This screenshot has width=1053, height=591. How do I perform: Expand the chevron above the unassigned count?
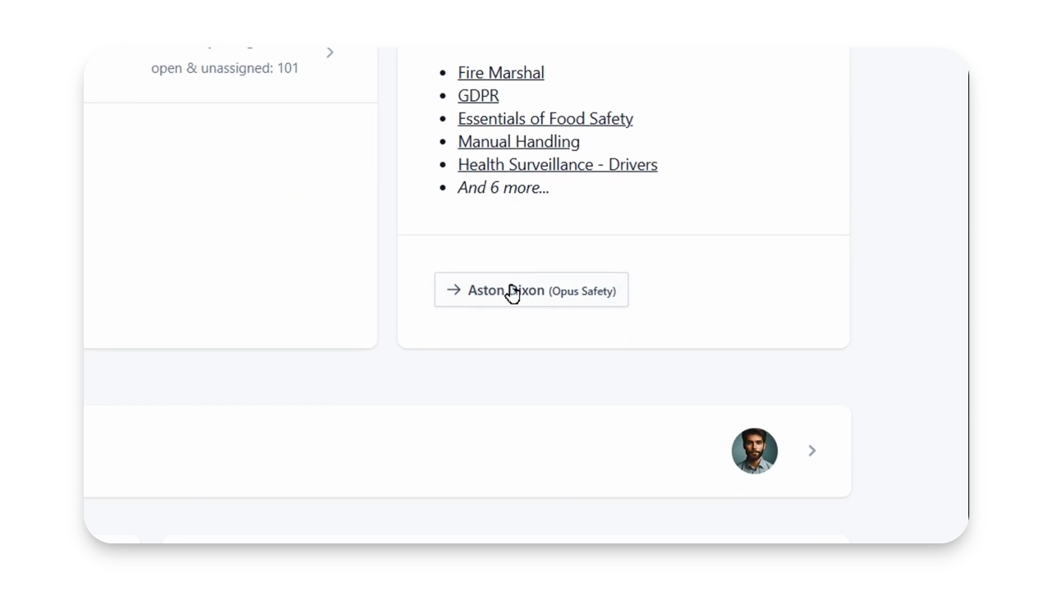pyautogui.click(x=330, y=53)
